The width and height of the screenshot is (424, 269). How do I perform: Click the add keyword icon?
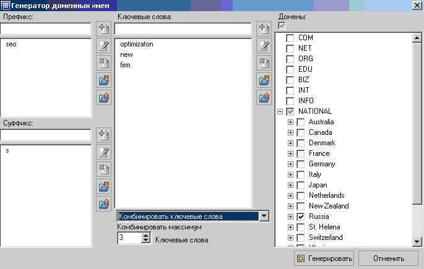click(264, 28)
